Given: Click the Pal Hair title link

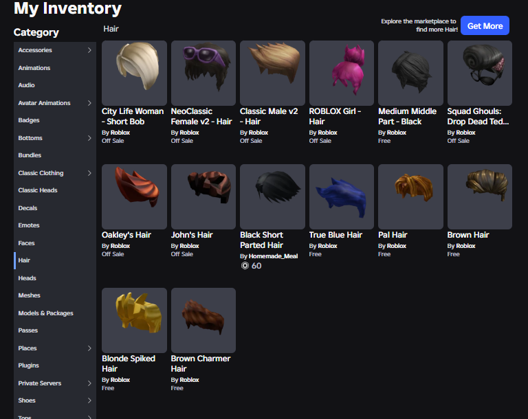Looking at the screenshot, I should coord(393,235).
